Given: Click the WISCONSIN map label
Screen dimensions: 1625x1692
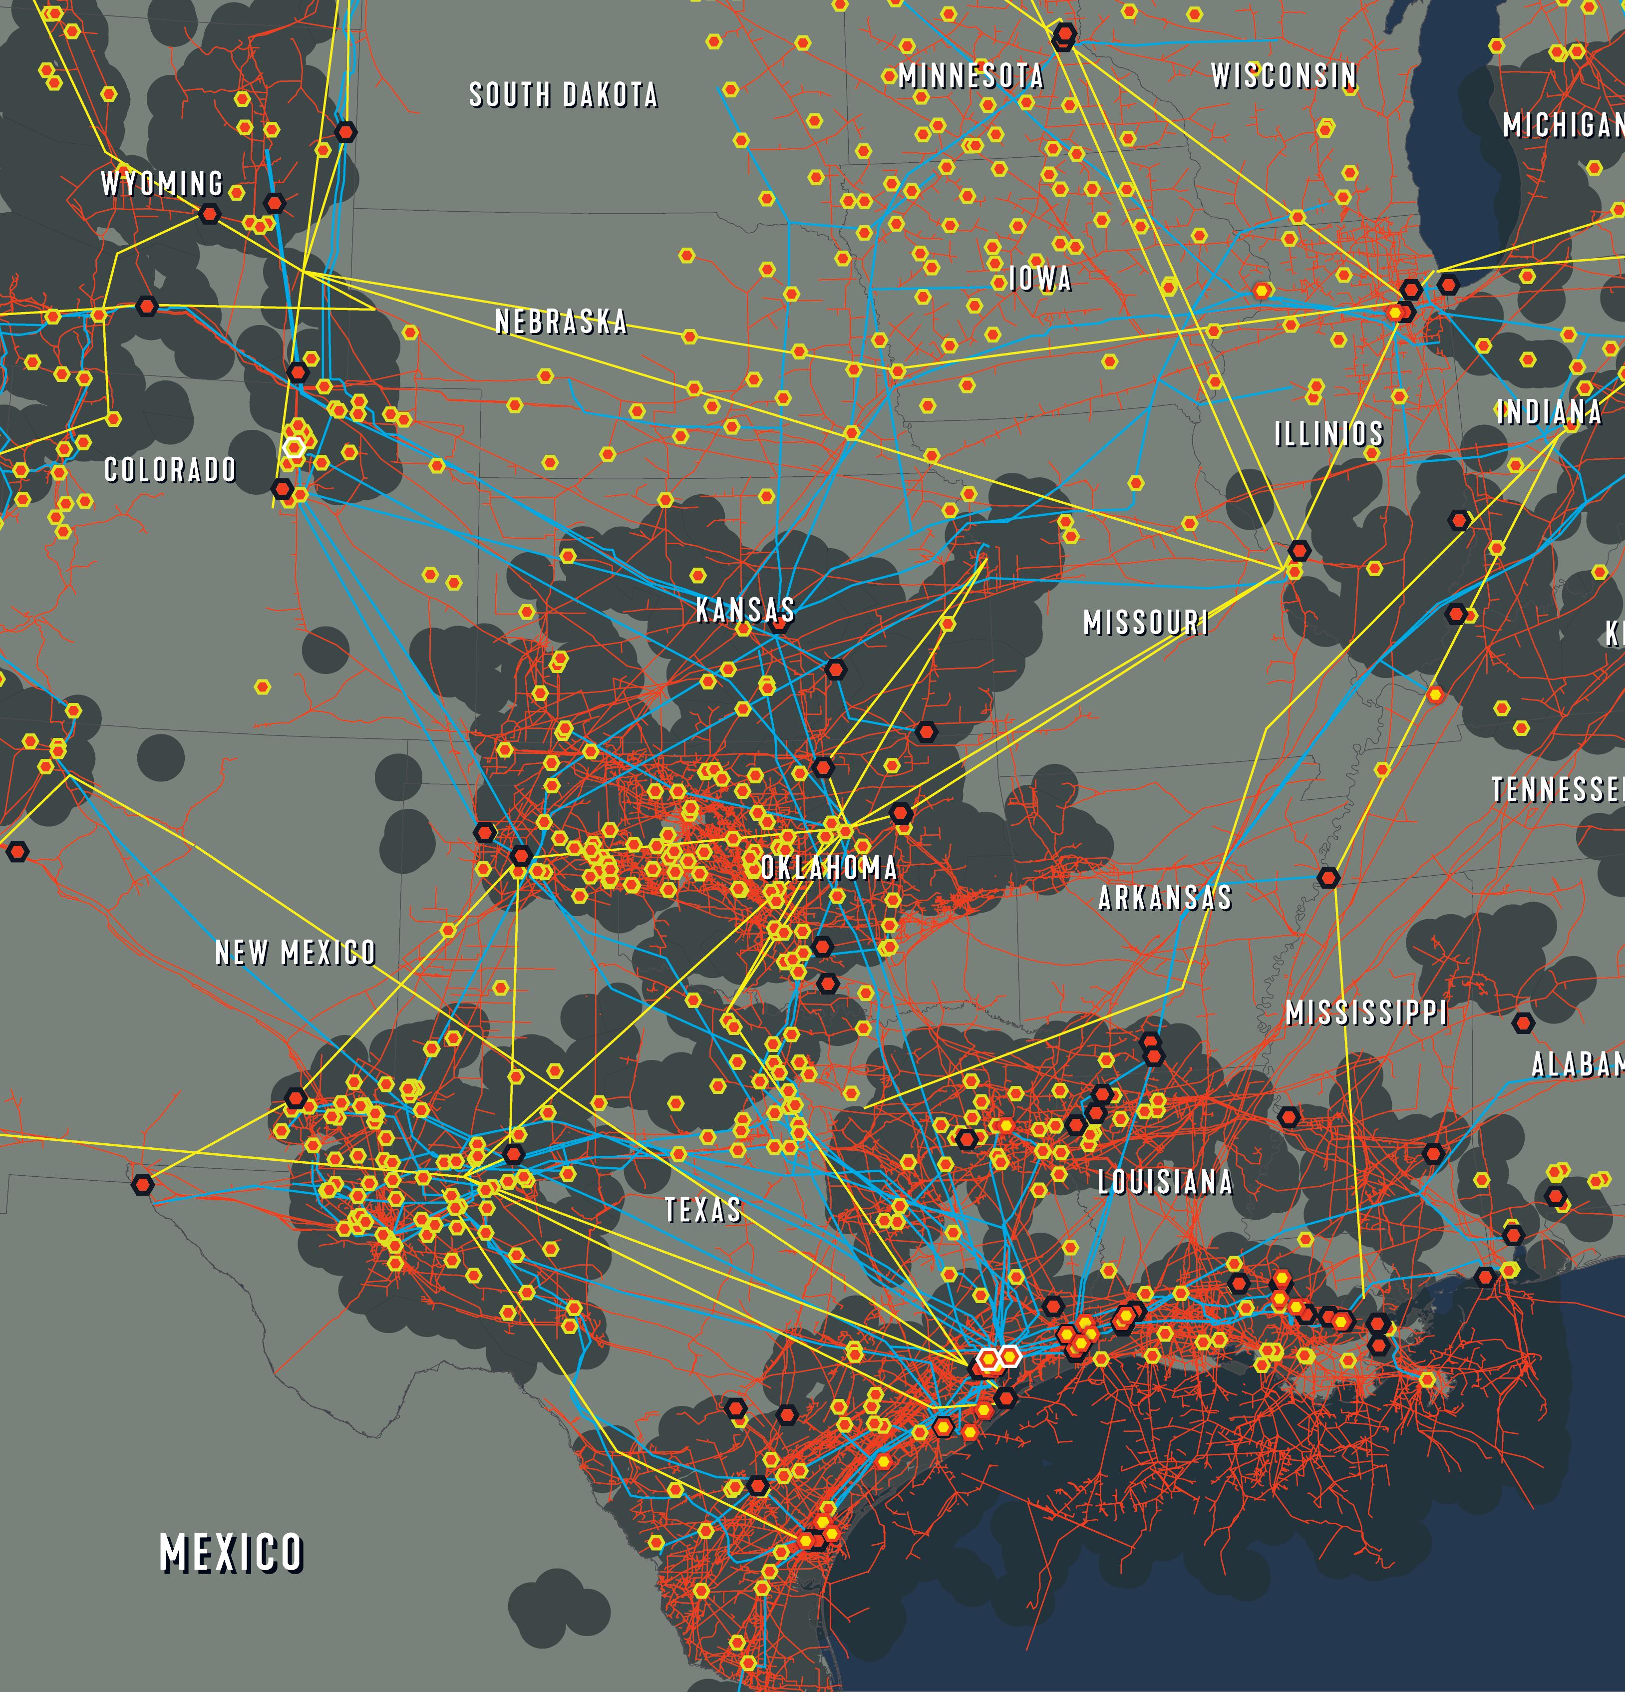Looking at the screenshot, I should click(x=1284, y=76).
